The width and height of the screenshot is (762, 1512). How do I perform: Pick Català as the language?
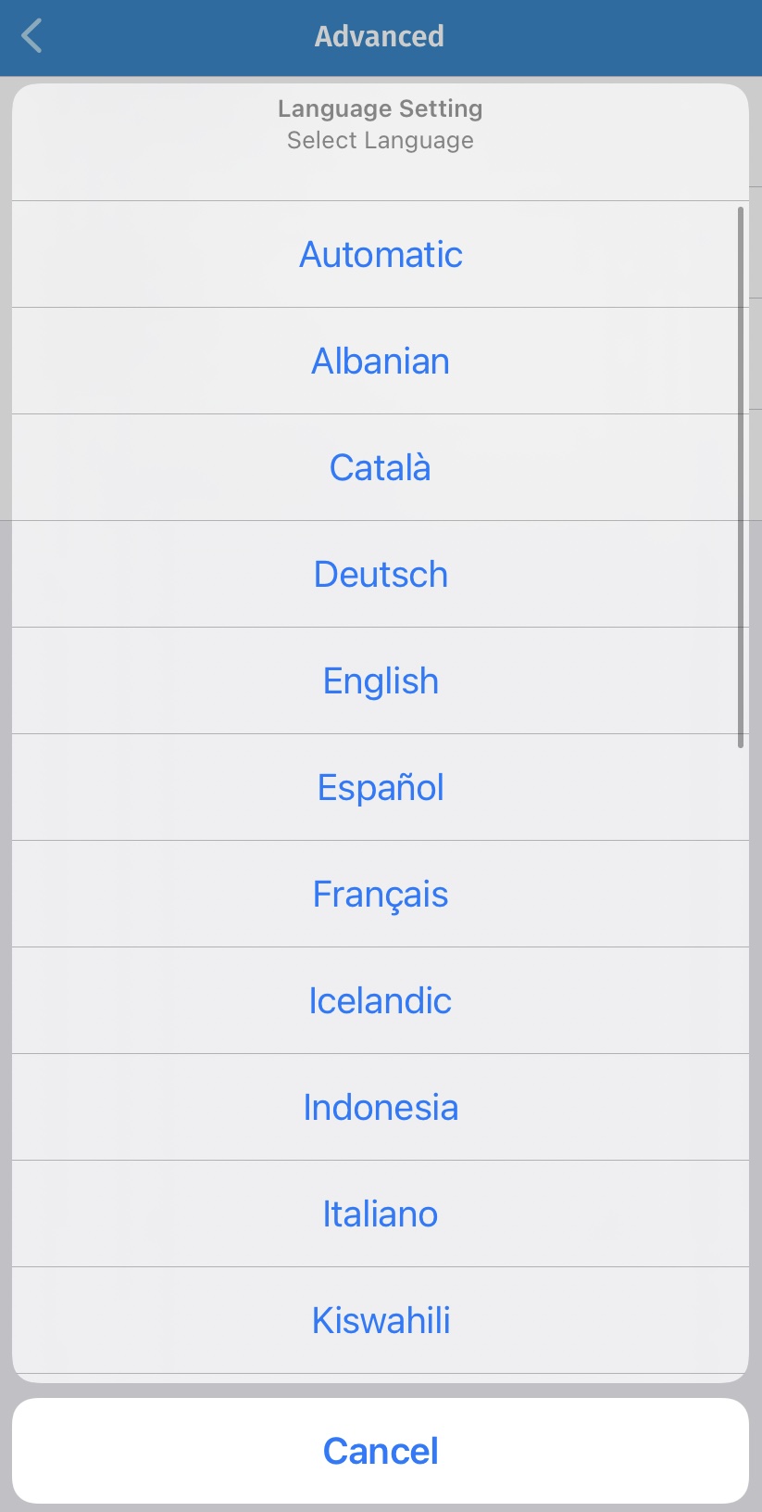click(381, 468)
